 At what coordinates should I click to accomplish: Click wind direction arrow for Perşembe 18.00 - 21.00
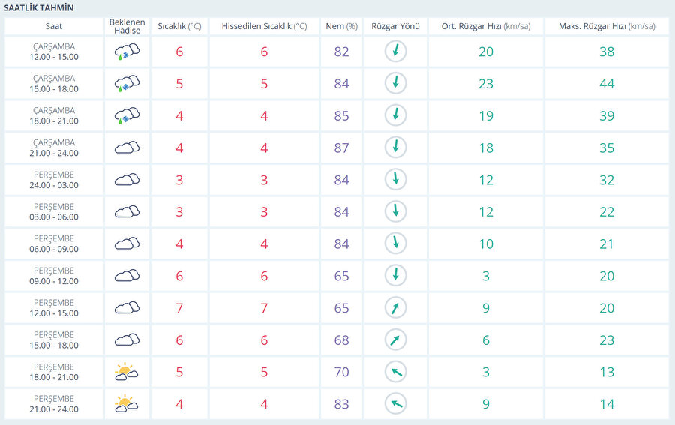tap(395, 372)
